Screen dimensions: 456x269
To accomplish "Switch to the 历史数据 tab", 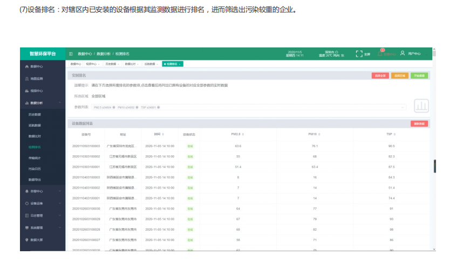I will click(111, 64).
